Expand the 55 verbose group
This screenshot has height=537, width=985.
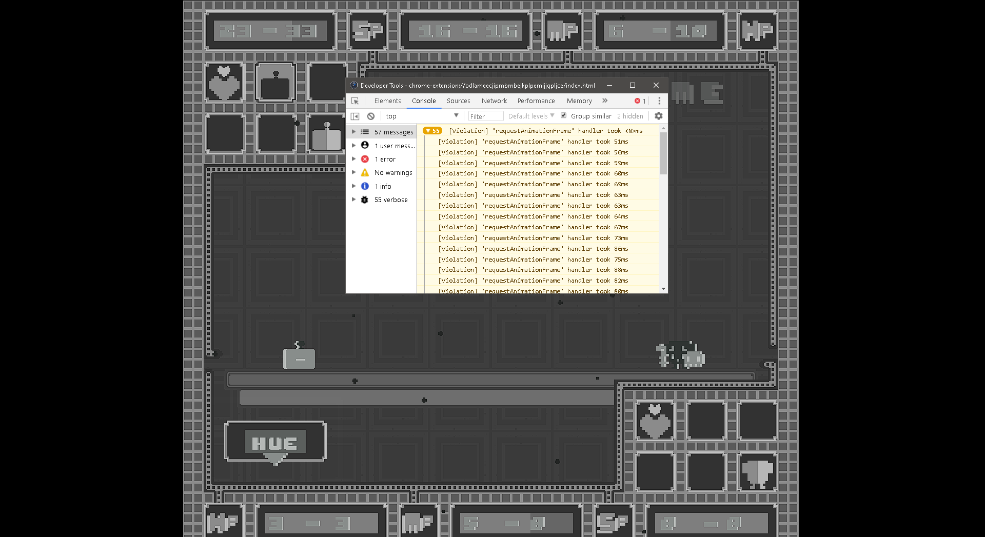pos(353,200)
